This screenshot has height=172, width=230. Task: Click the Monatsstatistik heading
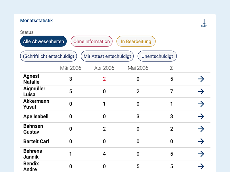click(37, 20)
